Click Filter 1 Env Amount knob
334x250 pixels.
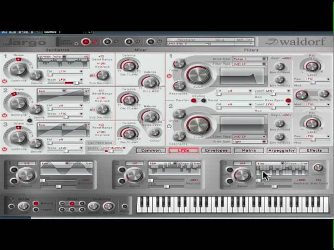pyautogui.click(x=280, y=66)
